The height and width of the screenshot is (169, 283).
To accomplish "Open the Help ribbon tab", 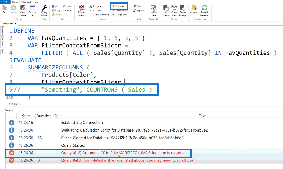I will click(x=36, y=2).
